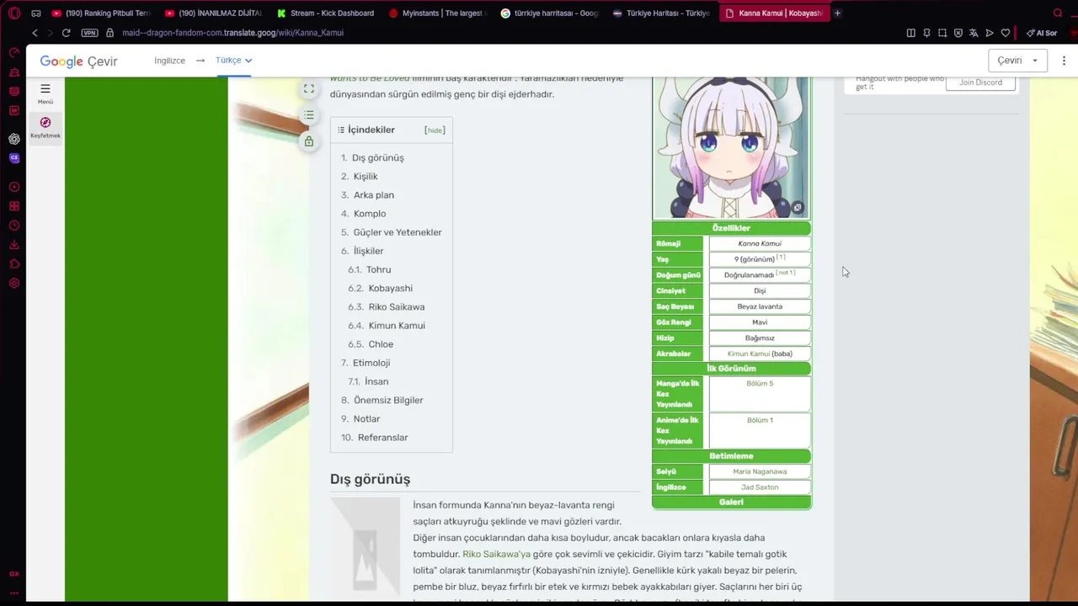Jump to Dış görünüş contents entry
The width and height of the screenshot is (1078, 606).
(x=377, y=158)
